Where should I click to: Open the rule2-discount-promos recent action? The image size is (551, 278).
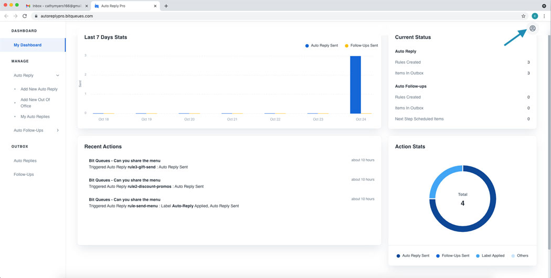(x=231, y=183)
